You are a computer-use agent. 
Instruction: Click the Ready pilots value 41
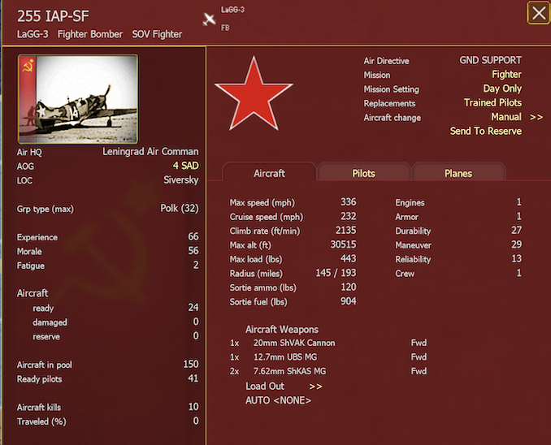193,378
